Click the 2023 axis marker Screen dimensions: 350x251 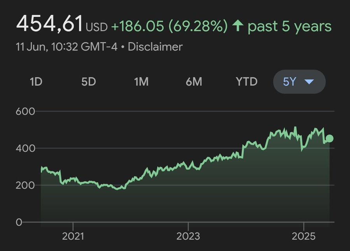coord(188,236)
